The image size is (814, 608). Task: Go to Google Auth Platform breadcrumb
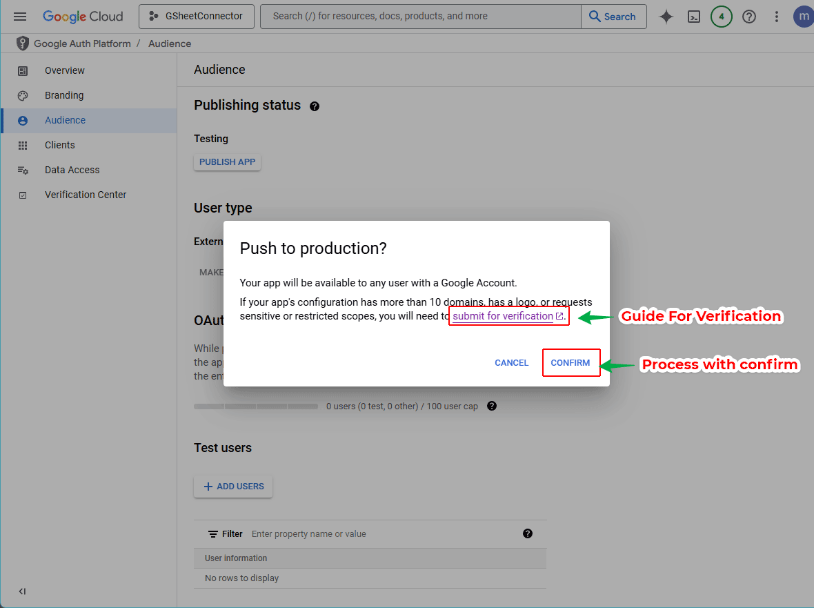82,43
